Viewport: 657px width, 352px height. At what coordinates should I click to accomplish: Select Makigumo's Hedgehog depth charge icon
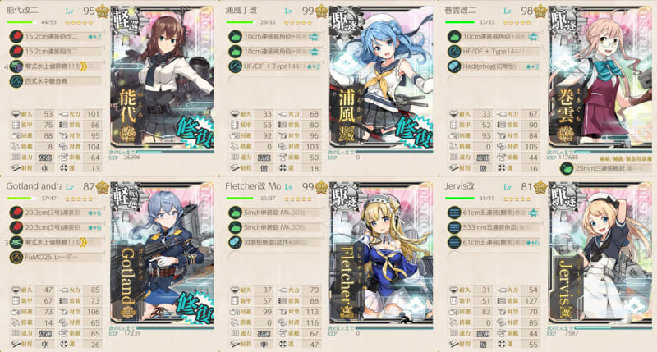click(454, 66)
